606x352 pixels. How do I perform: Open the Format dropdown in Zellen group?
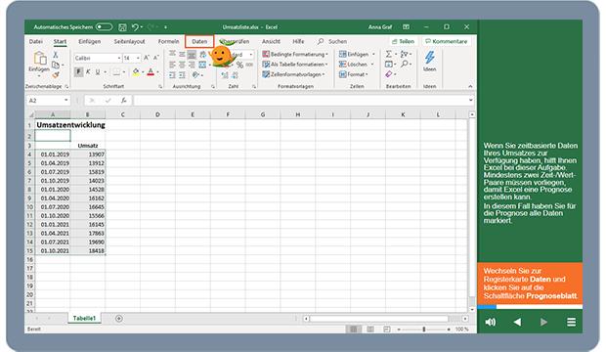click(x=354, y=74)
